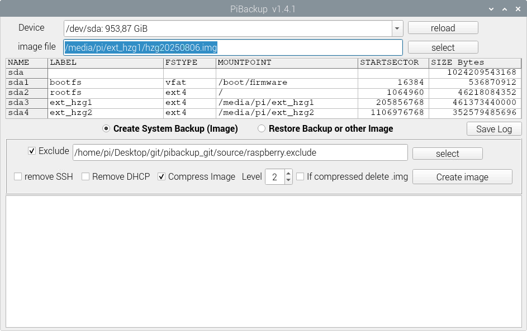Click the bootfs label cell
The width and height of the screenshot is (527, 331).
point(106,83)
